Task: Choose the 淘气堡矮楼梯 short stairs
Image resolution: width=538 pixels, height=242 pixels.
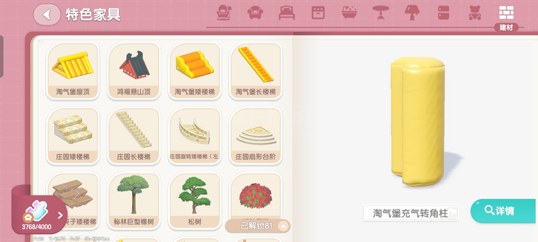Action: click(195, 71)
